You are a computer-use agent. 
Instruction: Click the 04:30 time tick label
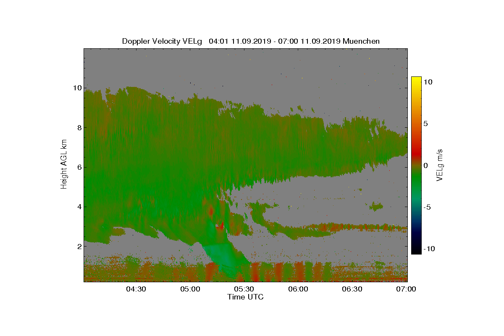pyautogui.click(x=136, y=289)
